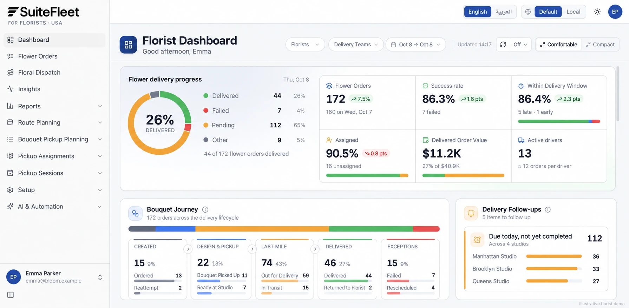The image size is (629, 308).
Task: Refresh dashboard data with the refresh icon
Action: (x=503, y=45)
